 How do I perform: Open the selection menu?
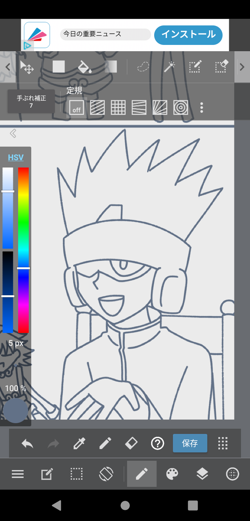77,474
